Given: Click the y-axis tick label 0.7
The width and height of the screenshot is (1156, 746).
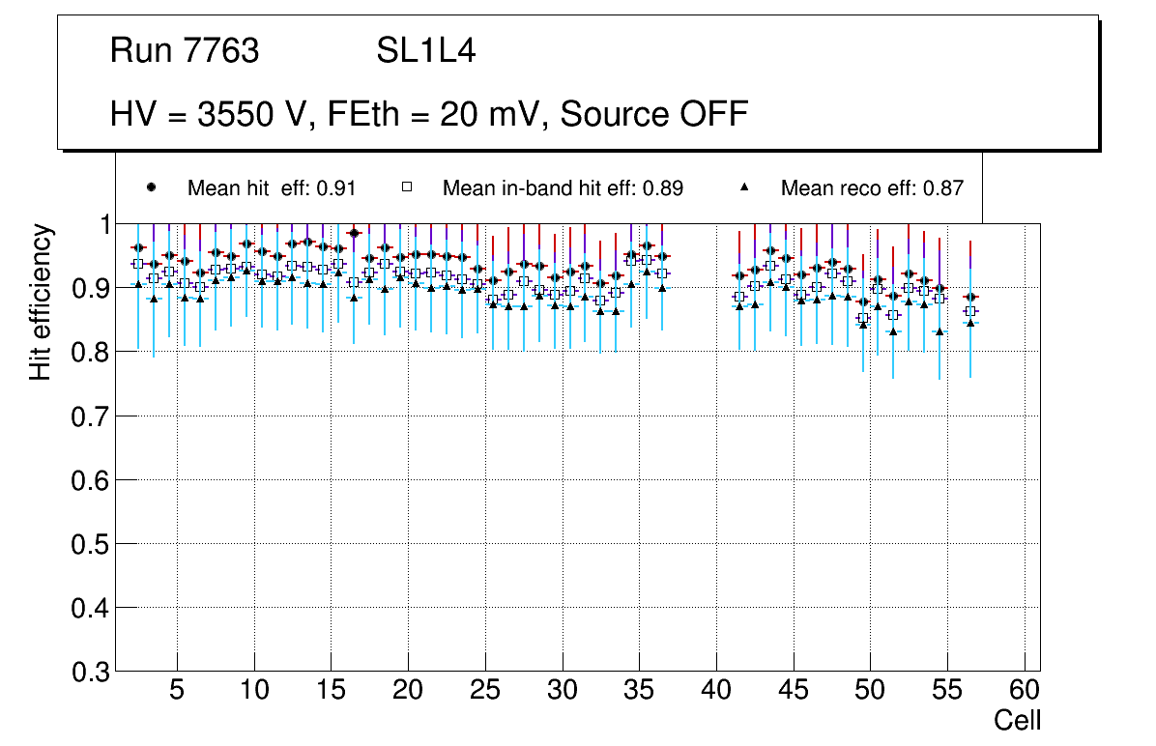Looking at the screenshot, I should [x=90, y=416].
